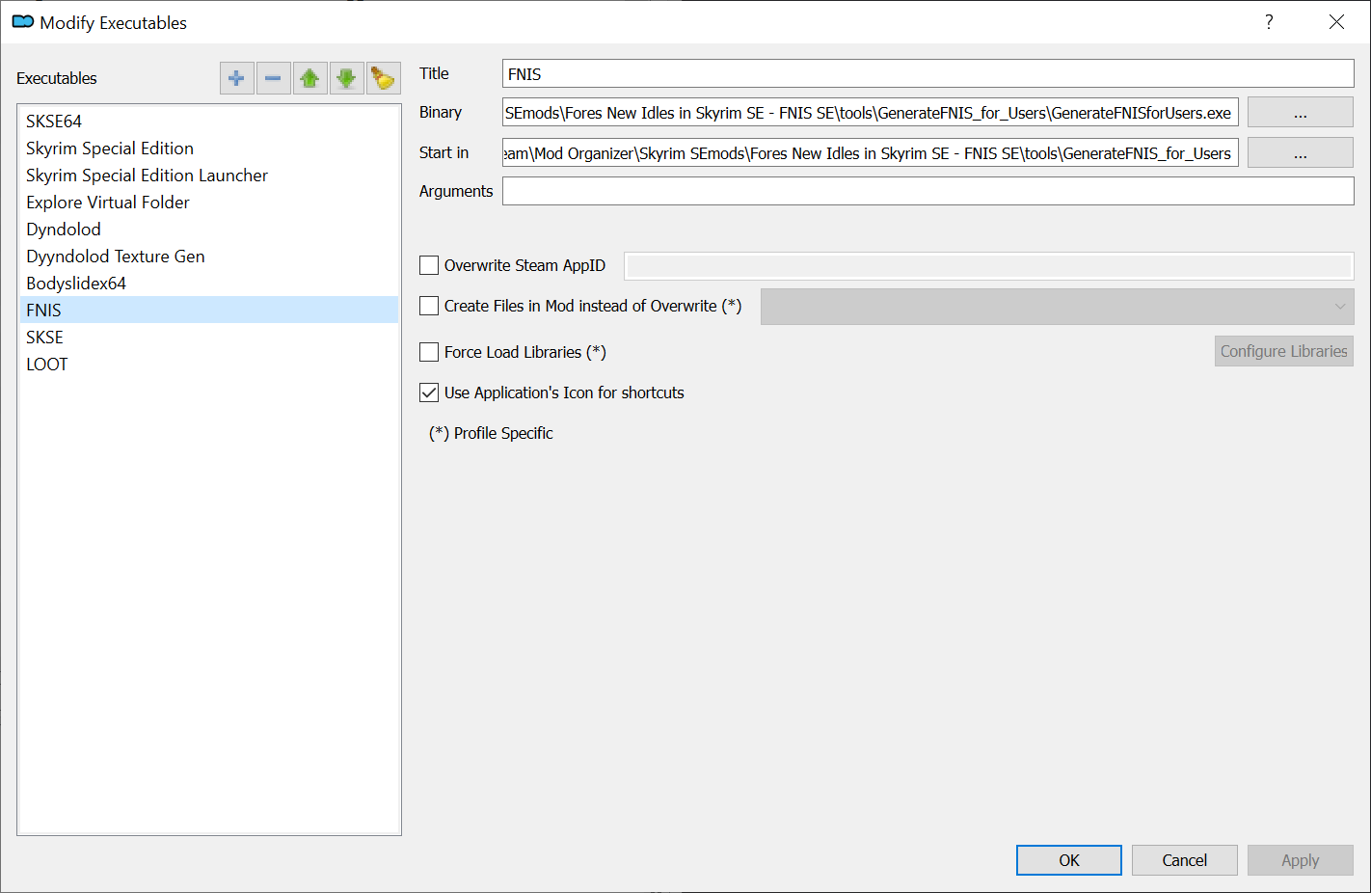Click into the Arguments input field

point(928,191)
